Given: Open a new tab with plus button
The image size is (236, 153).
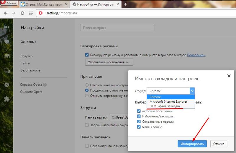Looking at the screenshot, I should 126,4.
